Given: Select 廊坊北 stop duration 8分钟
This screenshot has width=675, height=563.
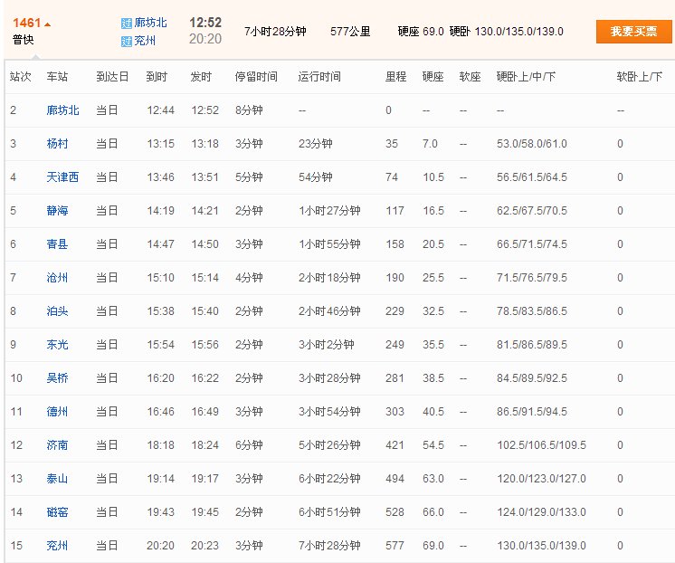Looking at the screenshot, I should point(249,110).
